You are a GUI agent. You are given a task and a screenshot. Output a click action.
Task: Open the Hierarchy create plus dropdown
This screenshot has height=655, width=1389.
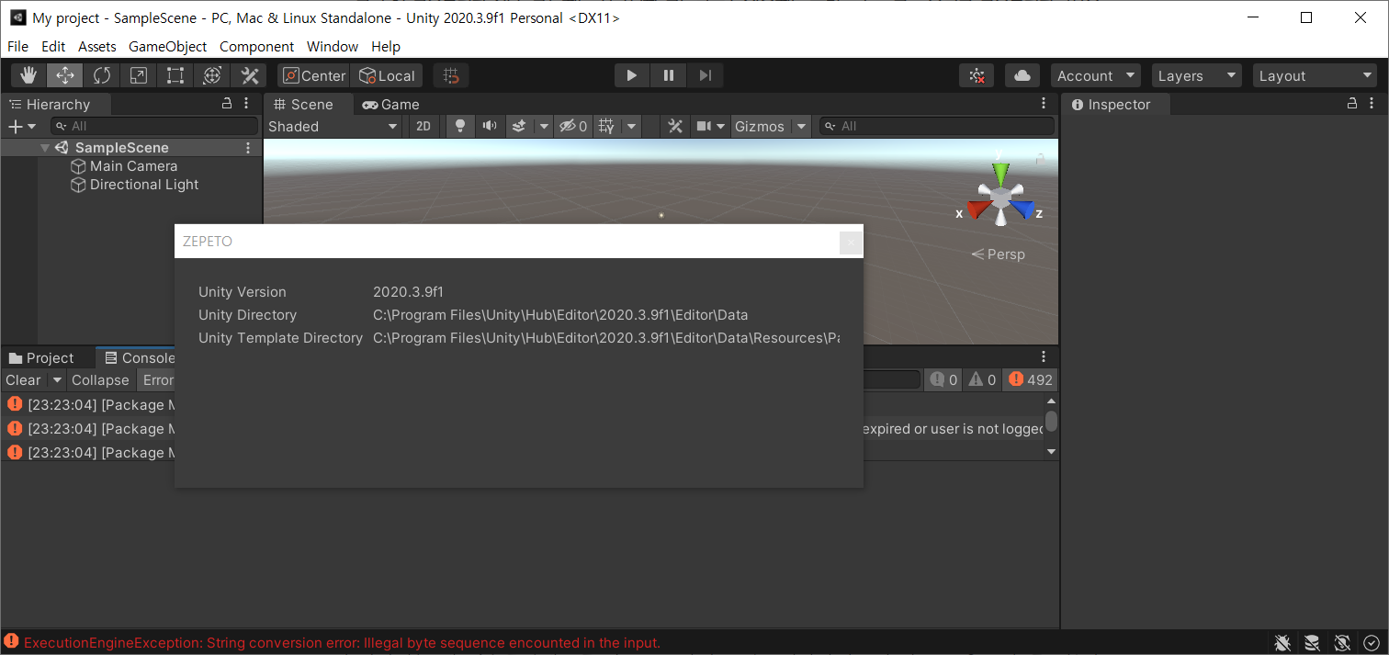pos(22,126)
